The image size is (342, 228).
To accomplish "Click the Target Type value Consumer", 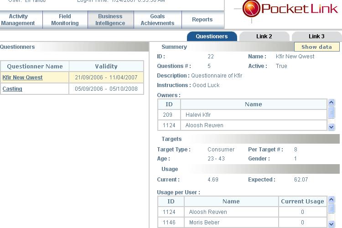I will 221,150.
